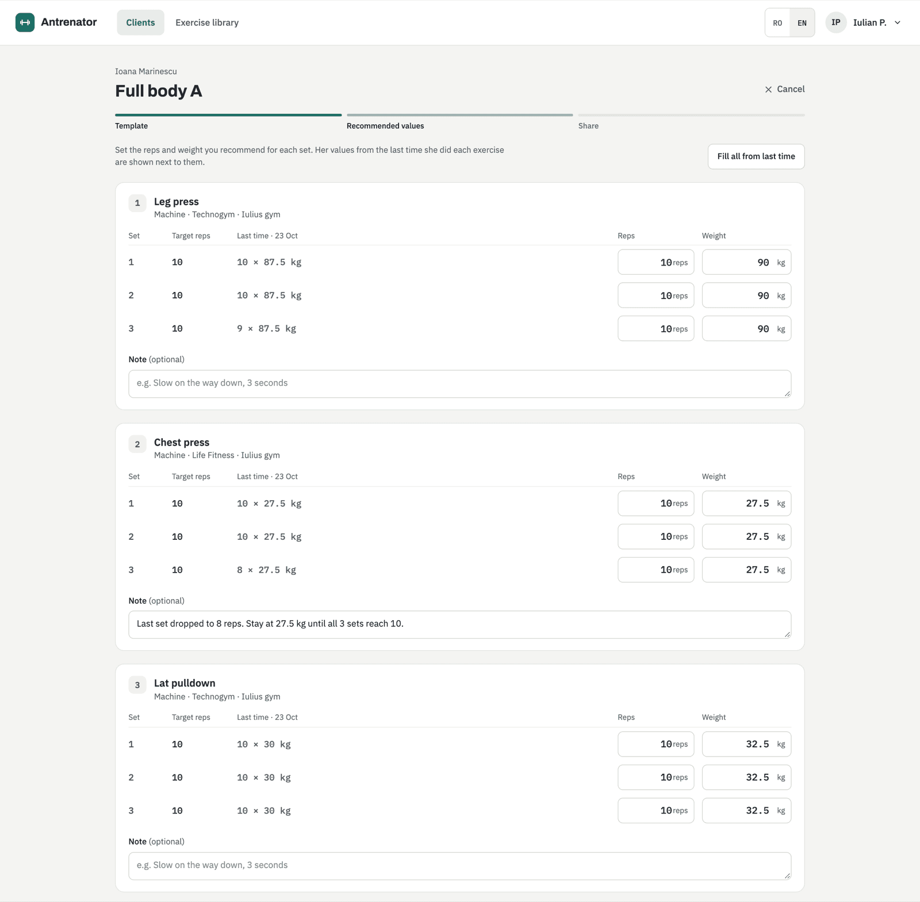
Task: Click the Antrenator dumbbell logo icon
Action: point(25,22)
